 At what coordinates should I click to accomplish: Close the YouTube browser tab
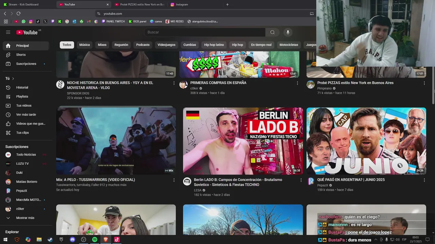click(107, 4)
